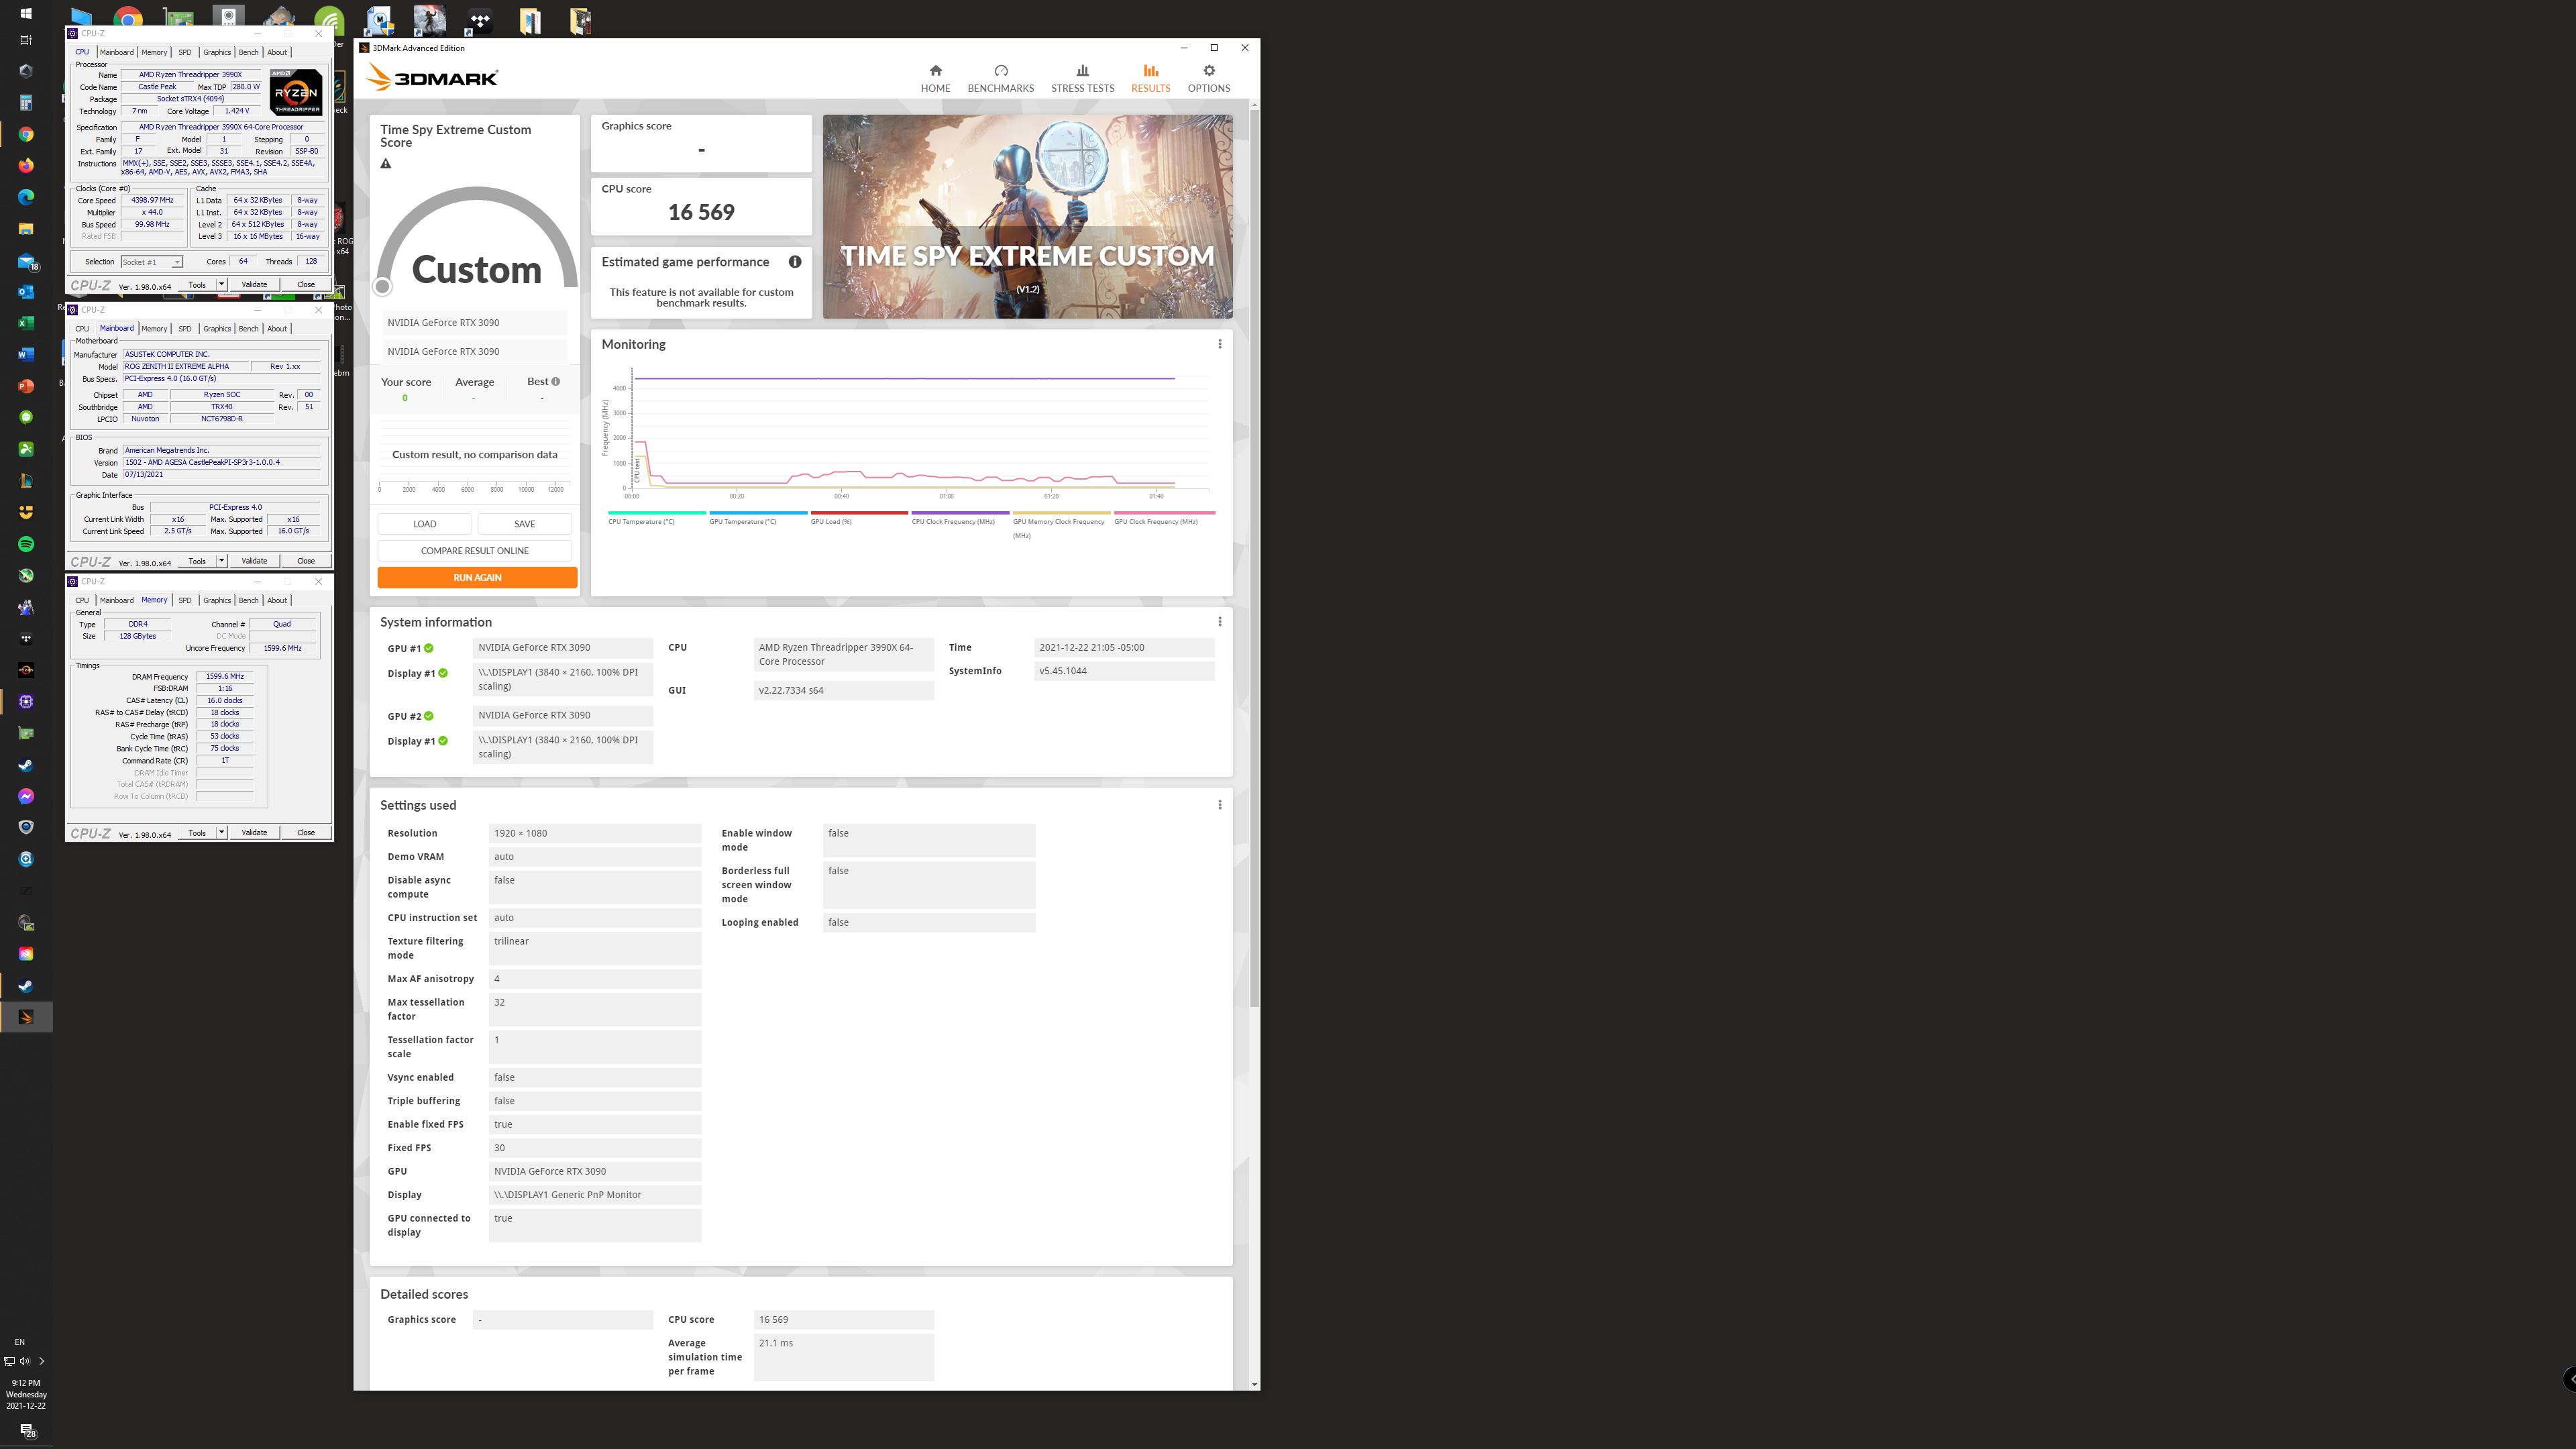
Task: Click COMPARE RESULT ONLINE
Action: pos(475,551)
